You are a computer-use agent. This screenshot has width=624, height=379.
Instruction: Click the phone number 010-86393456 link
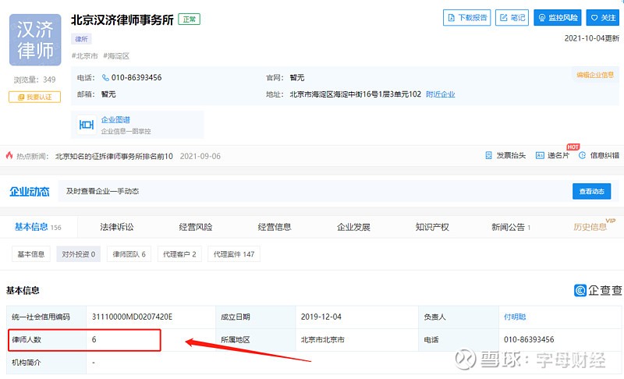[x=136, y=77]
